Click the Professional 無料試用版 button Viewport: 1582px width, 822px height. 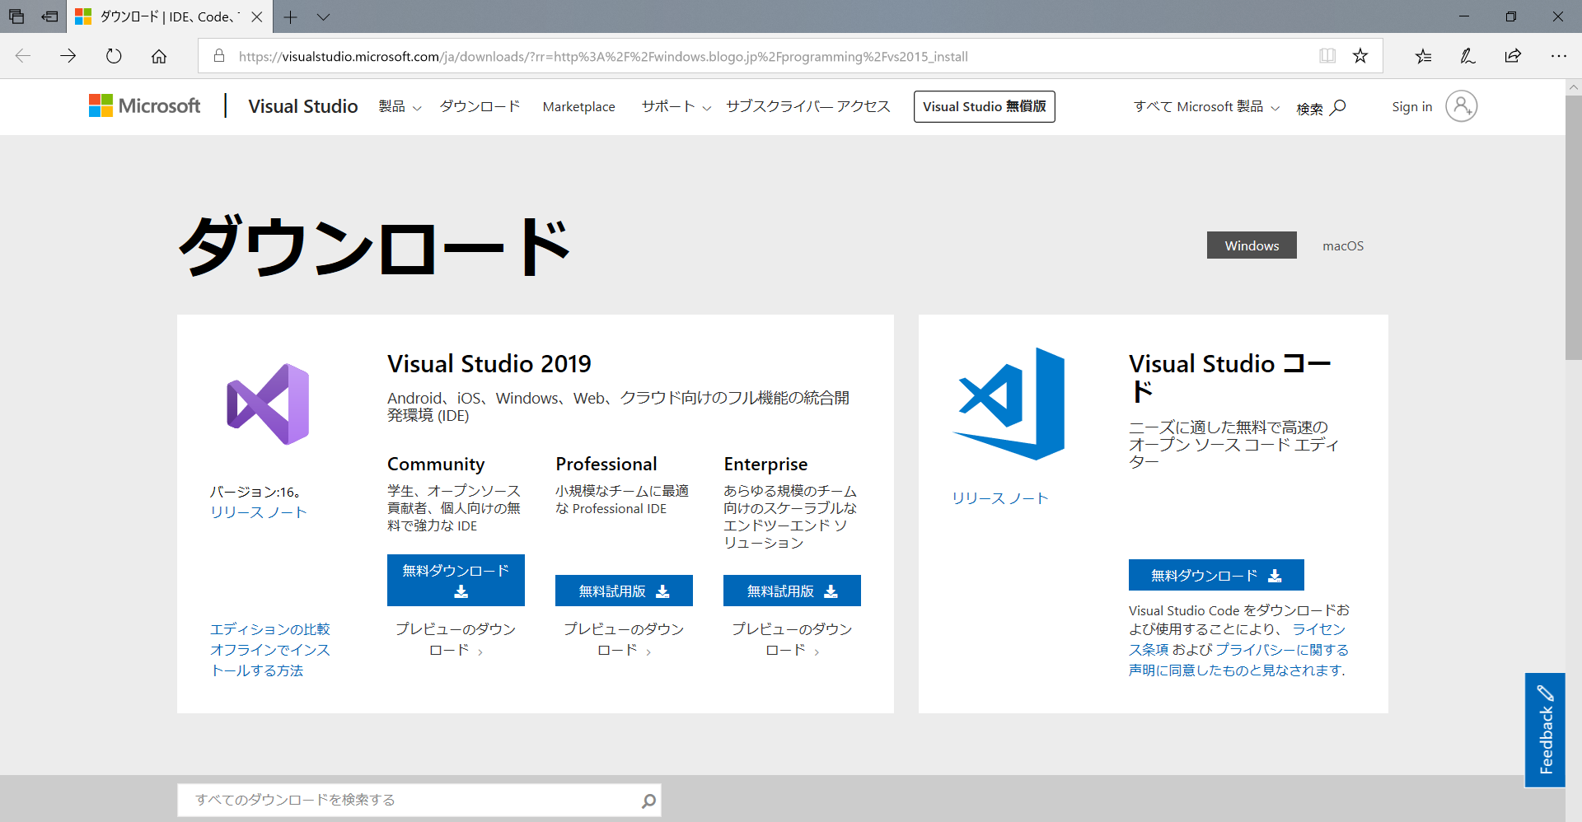tap(624, 591)
